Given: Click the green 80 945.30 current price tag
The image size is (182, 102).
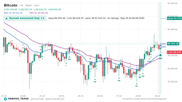Looking at the screenshot, I should [x=173, y=44].
